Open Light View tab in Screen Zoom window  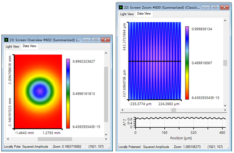(x=127, y=14)
